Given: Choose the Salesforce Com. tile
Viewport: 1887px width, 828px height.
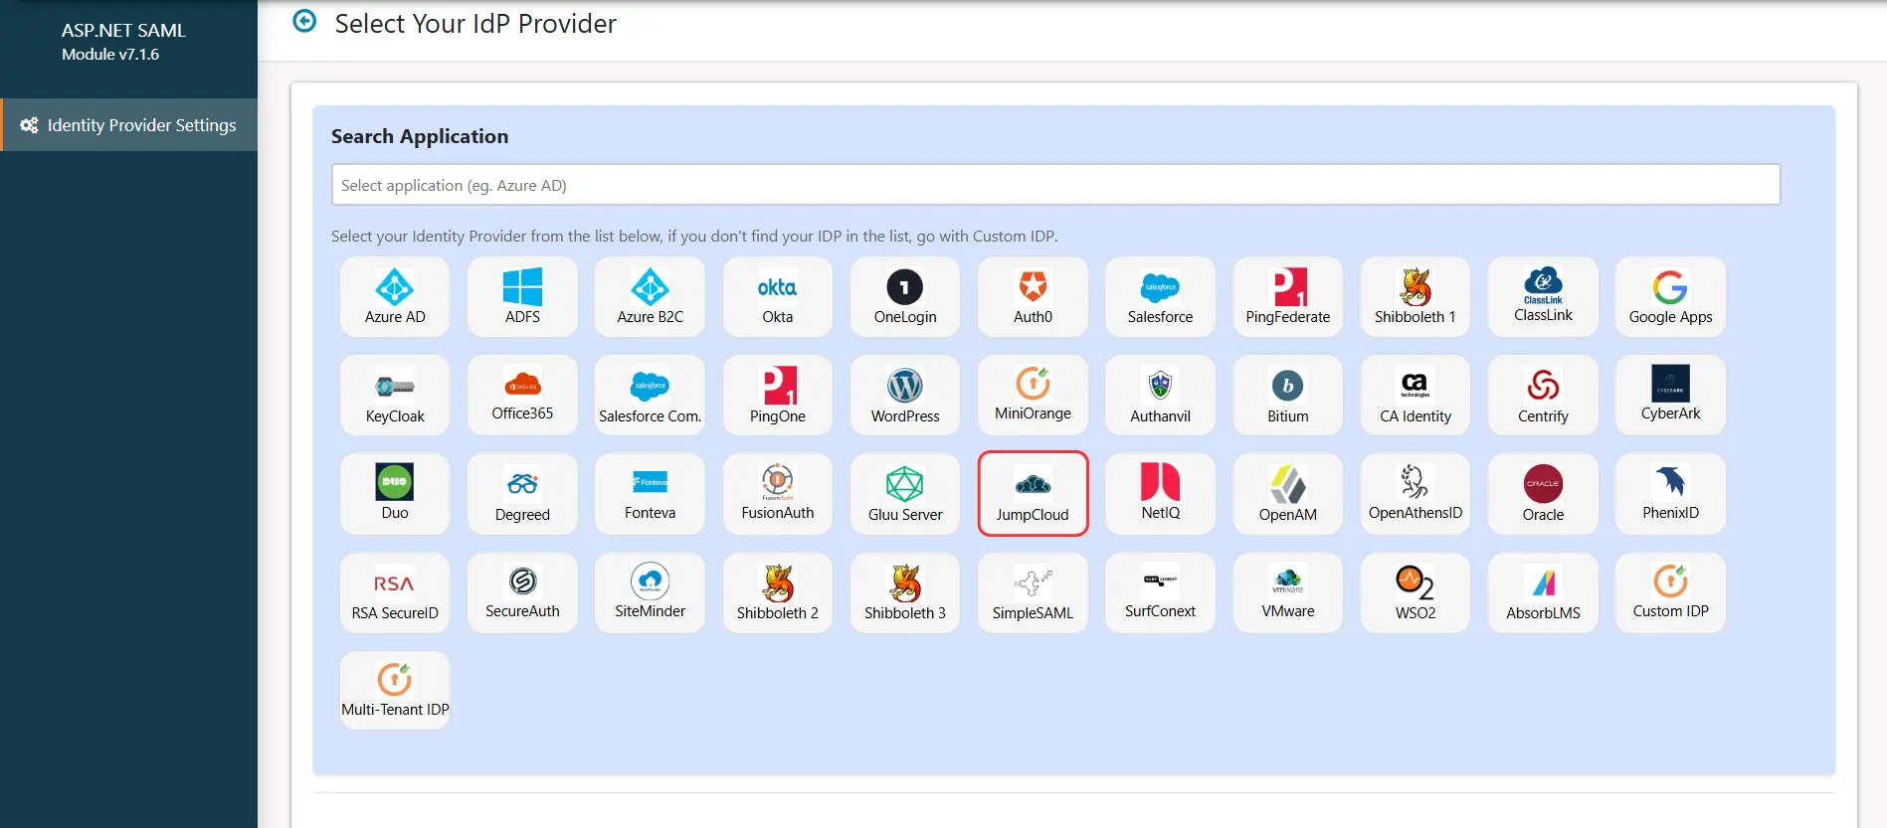Looking at the screenshot, I should point(650,395).
